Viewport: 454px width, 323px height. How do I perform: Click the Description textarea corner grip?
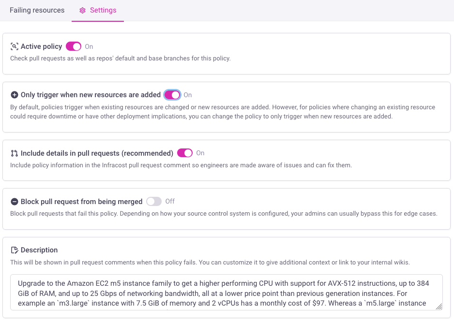point(439,307)
